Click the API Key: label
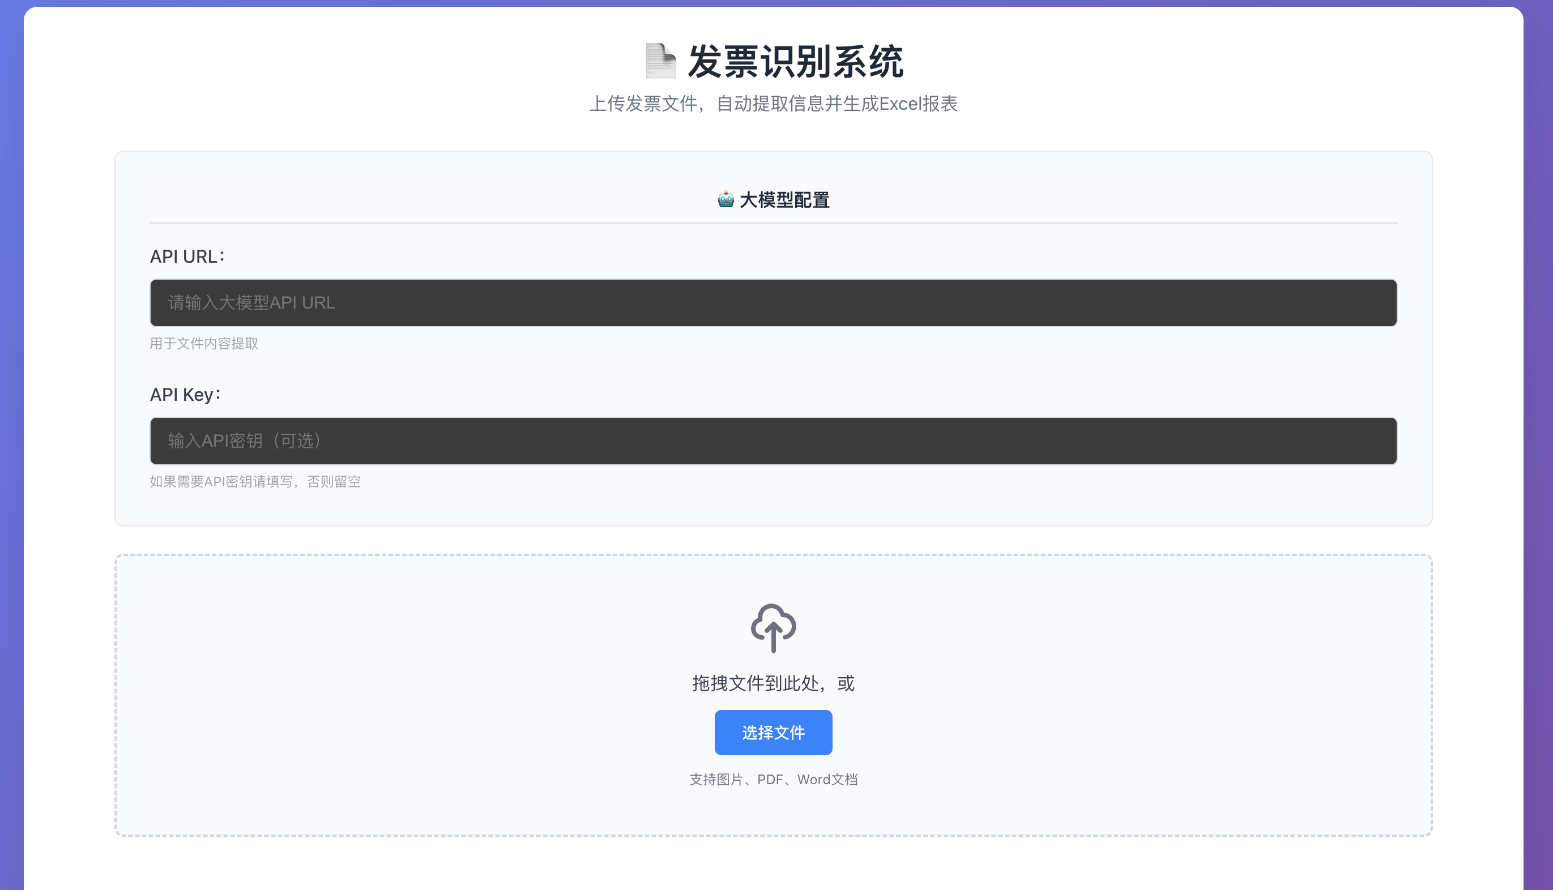 (x=185, y=394)
